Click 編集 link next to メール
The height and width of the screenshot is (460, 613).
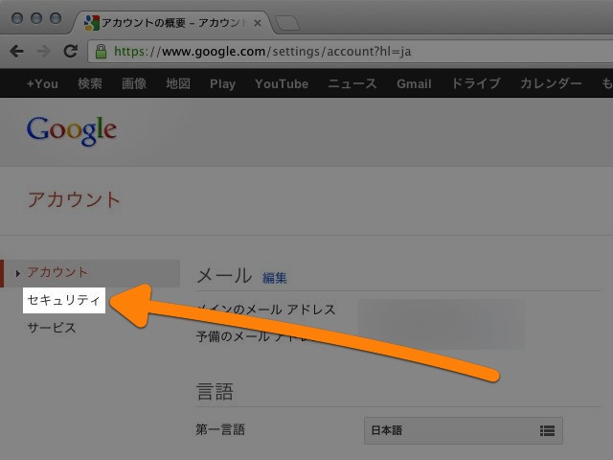275,278
